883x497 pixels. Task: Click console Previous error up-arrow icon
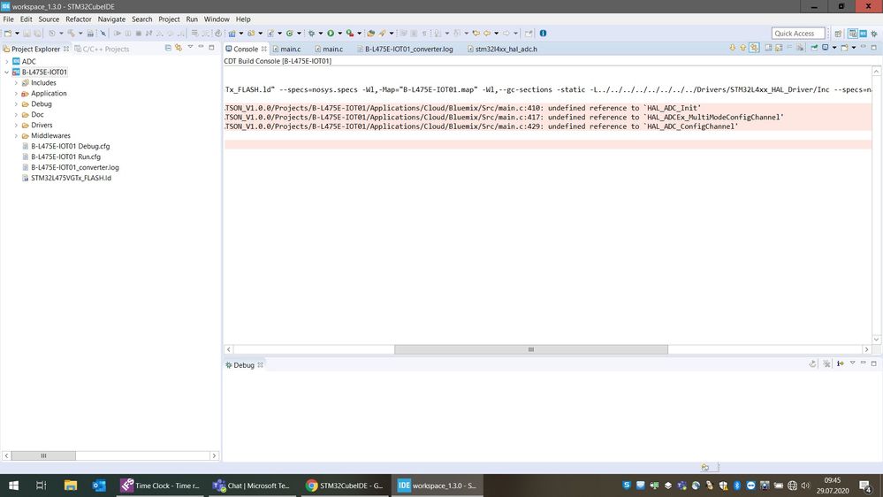click(x=742, y=48)
